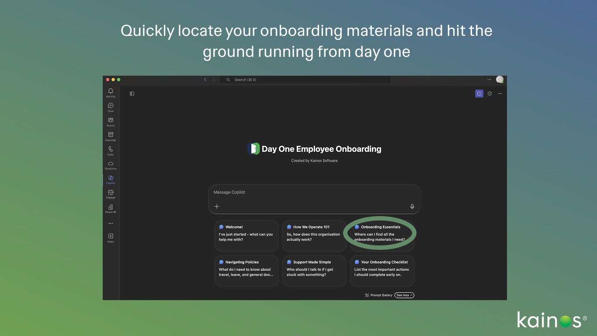Click the Apps plus icon
597x336 pixels.
111,238
